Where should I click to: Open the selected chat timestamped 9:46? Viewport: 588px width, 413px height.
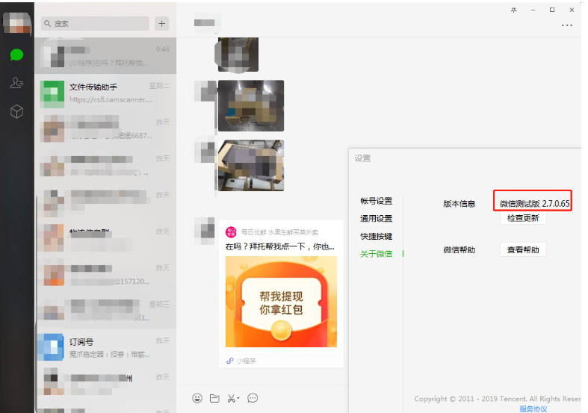105,56
